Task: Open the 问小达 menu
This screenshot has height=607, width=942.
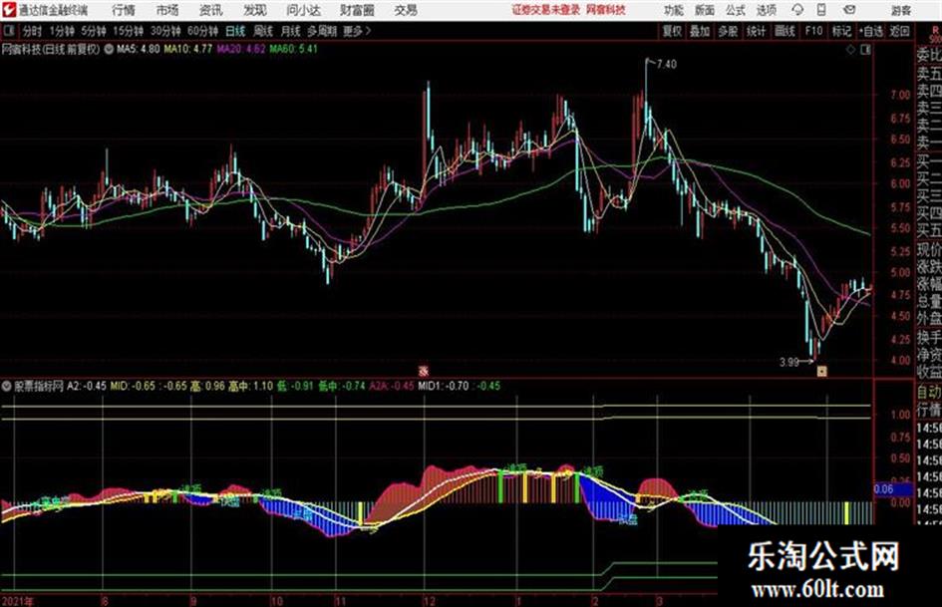Action: (304, 10)
